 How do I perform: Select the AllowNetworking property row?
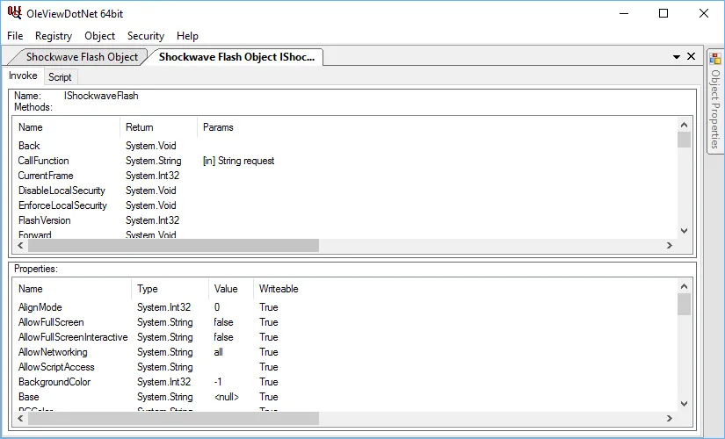pyautogui.click(x=344, y=352)
